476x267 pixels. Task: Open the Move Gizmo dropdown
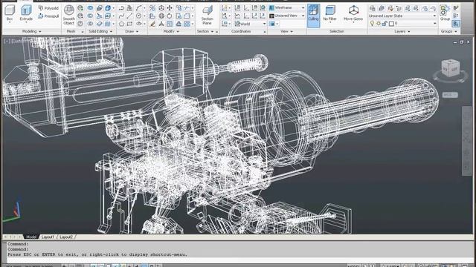(x=353, y=13)
